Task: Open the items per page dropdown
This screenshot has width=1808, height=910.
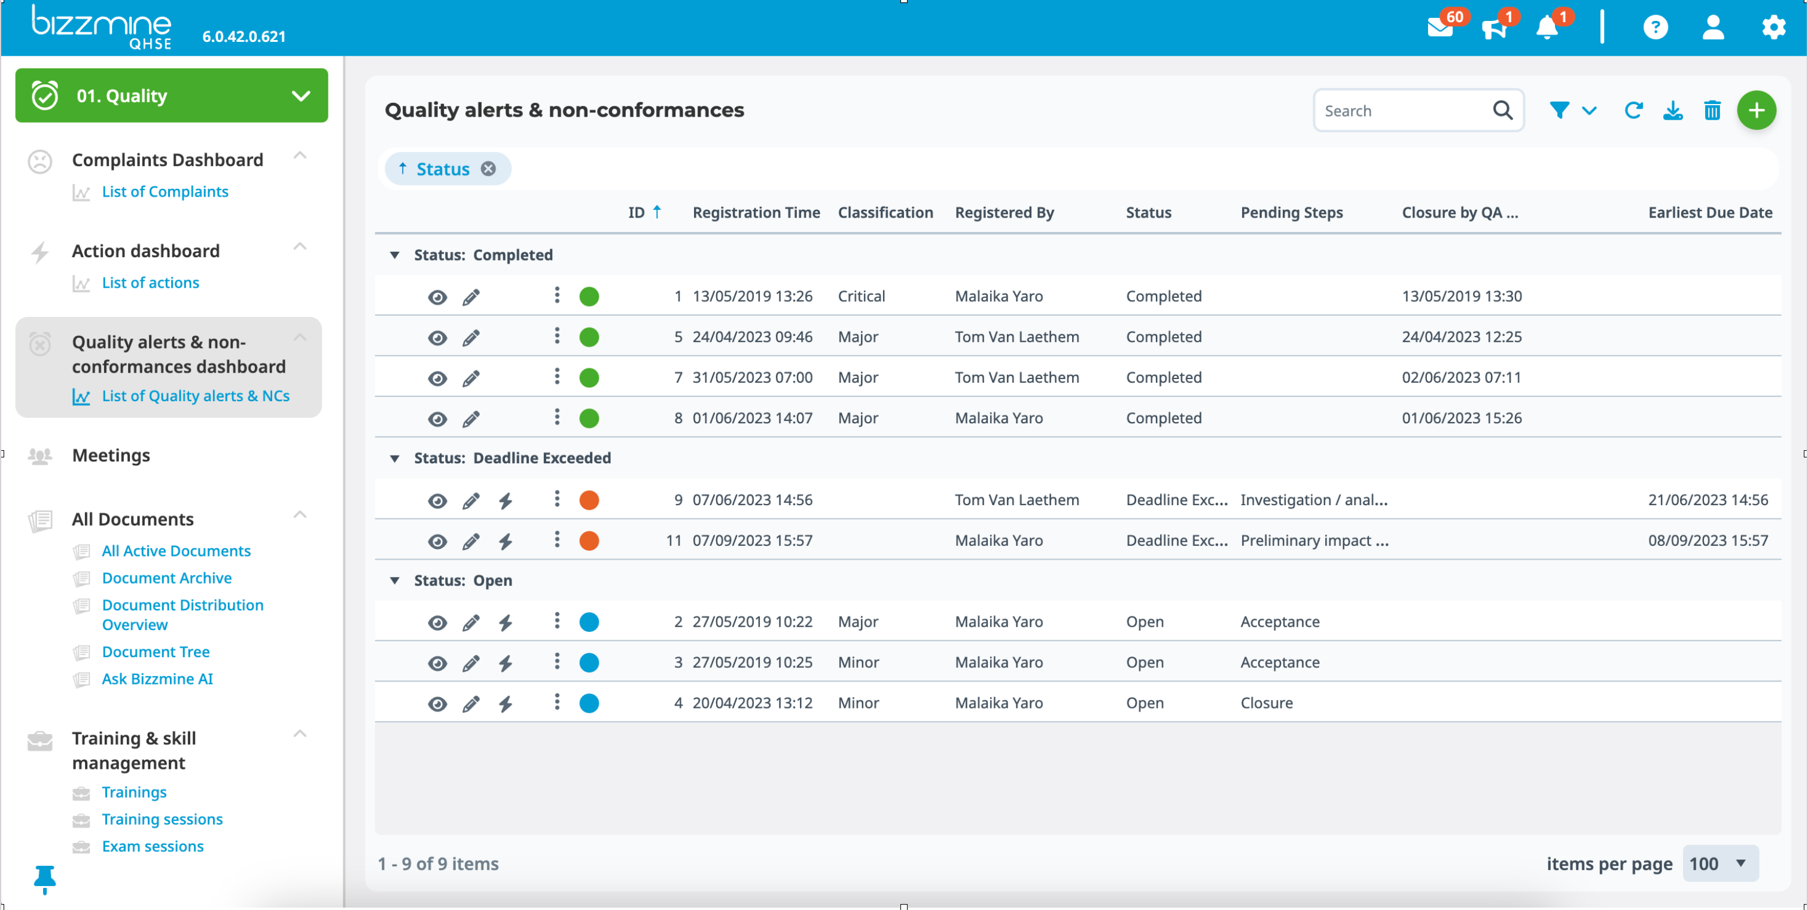Action: point(1719,864)
